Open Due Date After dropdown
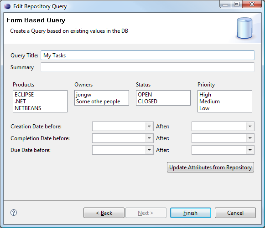 [250, 150]
